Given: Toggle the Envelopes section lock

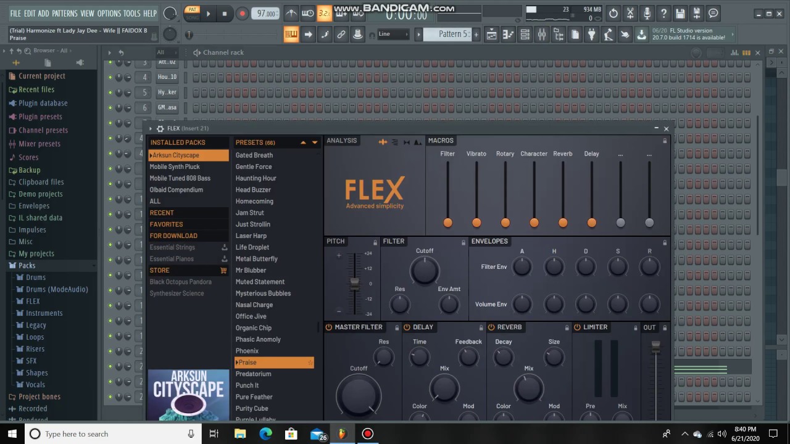Looking at the screenshot, I should 665,242.
